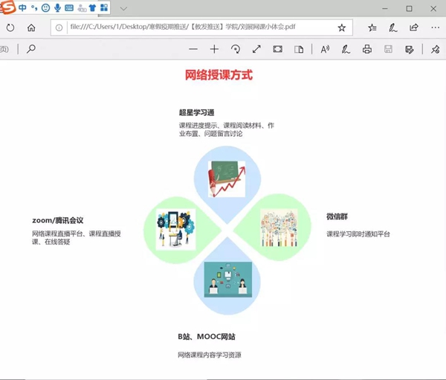Zoom out with the minus icon
The width and height of the screenshot is (446, 380).
tap(193, 49)
